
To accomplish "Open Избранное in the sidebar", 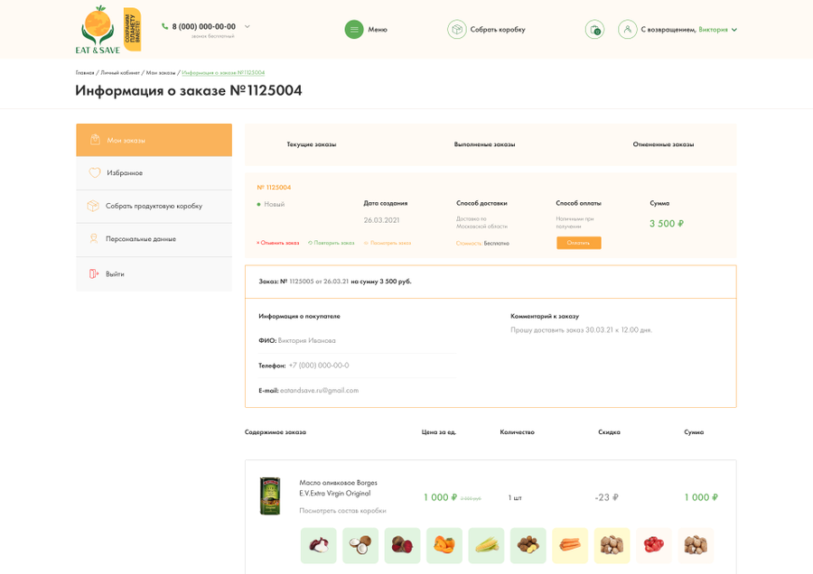I will [154, 173].
